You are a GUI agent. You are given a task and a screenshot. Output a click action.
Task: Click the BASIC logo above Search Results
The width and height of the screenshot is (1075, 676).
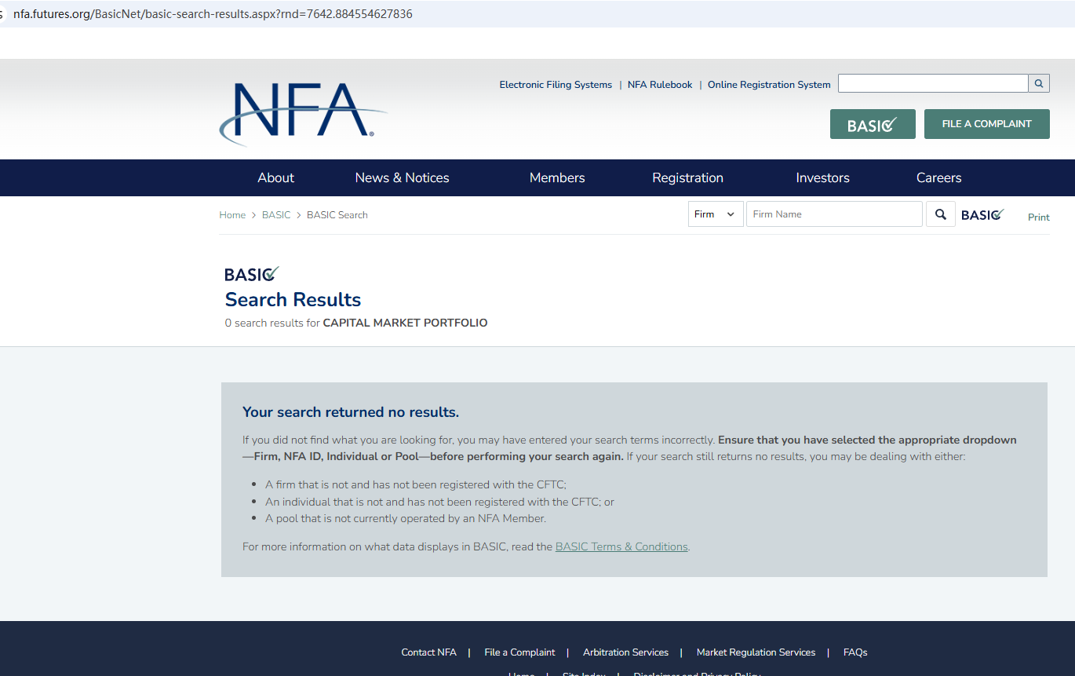251,274
